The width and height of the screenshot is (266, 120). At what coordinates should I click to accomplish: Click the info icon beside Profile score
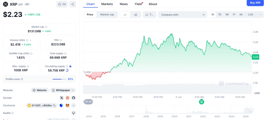point(22,79)
